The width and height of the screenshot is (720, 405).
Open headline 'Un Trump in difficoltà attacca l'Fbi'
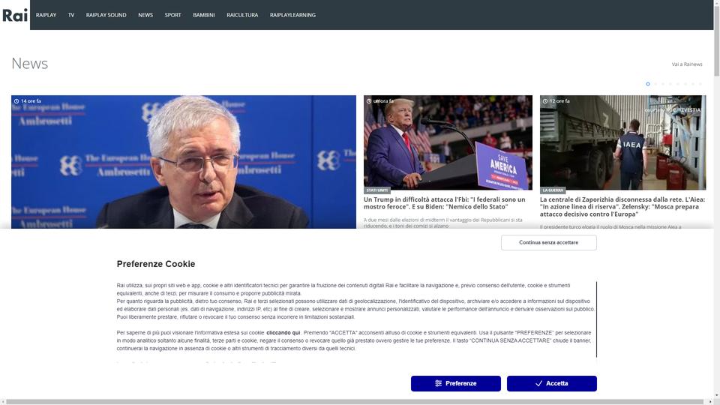point(445,203)
